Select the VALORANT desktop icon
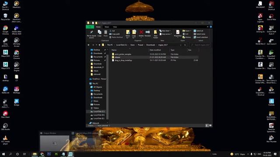This screenshot has width=280, height=157. click(x=260, y=5)
